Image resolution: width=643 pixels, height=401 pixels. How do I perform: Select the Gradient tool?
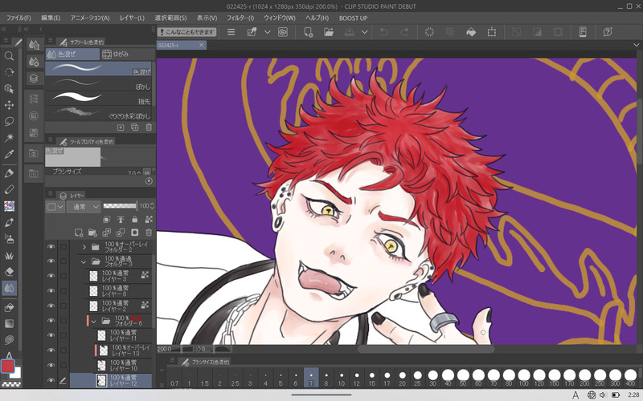click(9, 324)
